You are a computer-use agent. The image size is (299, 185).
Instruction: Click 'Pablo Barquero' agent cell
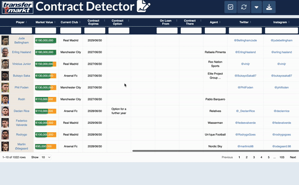pos(215,99)
